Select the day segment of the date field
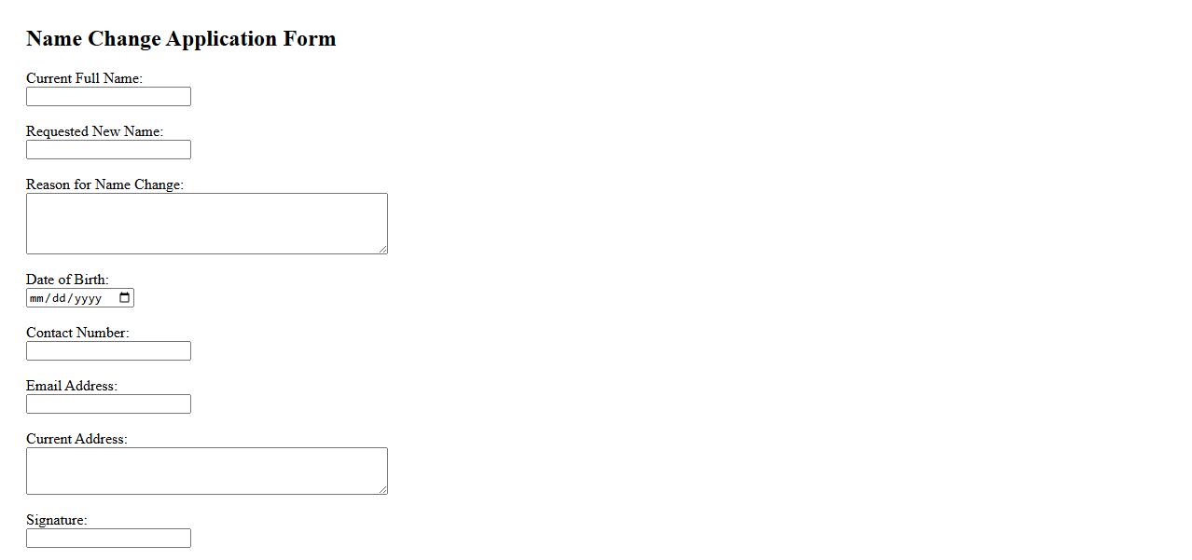 click(x=61, y=298)
